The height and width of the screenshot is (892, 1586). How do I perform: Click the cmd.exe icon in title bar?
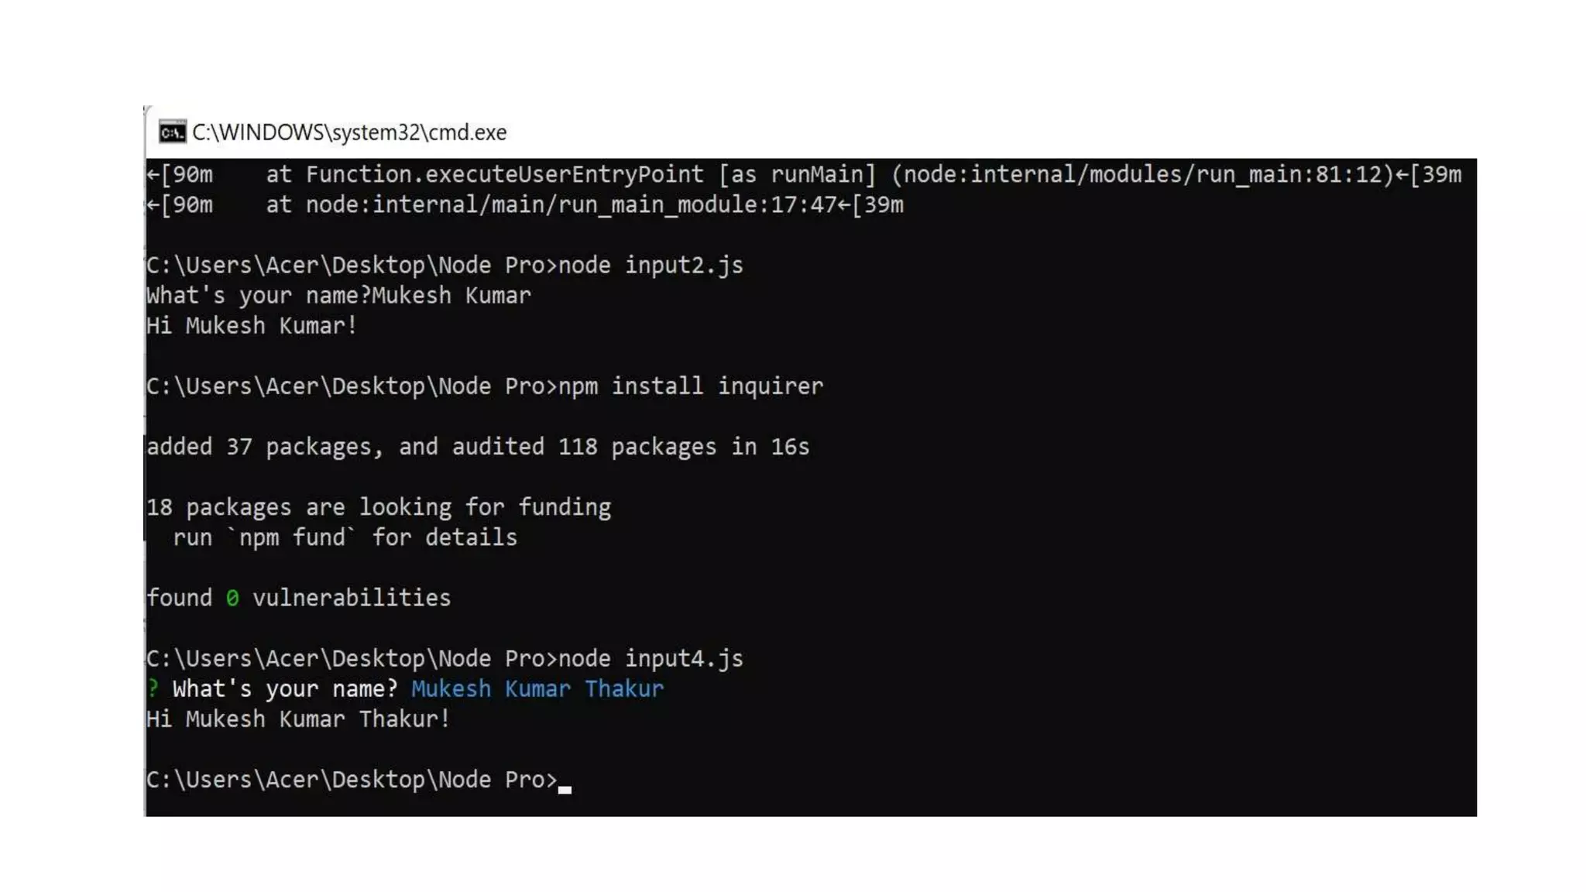(x=172, y=132)
